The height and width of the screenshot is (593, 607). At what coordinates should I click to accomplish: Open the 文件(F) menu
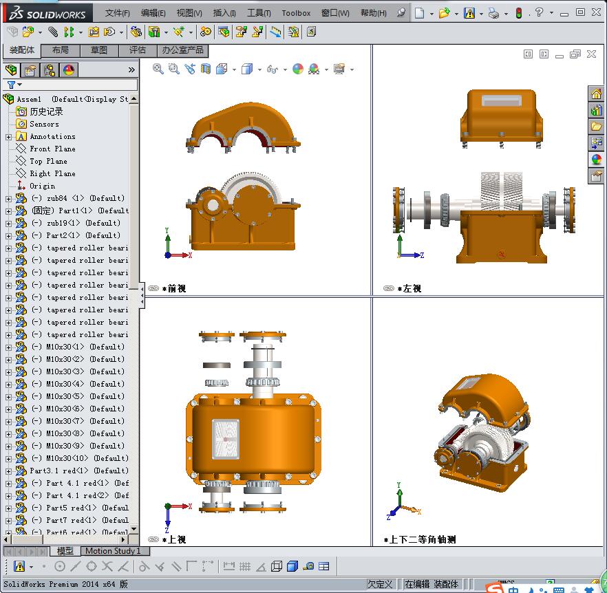pyautogui.click(x=117, y=13)
